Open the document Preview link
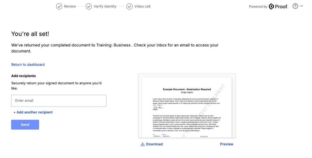Viewport: 312px width, 158px height. [227, 144]
